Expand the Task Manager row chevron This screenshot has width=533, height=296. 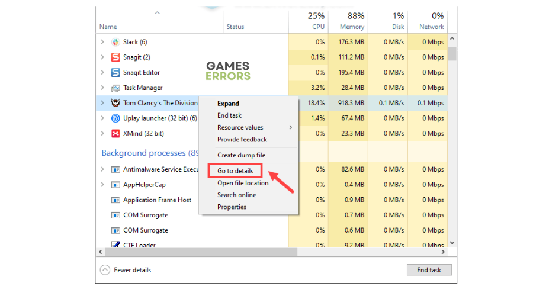click(x=102, y=88)
